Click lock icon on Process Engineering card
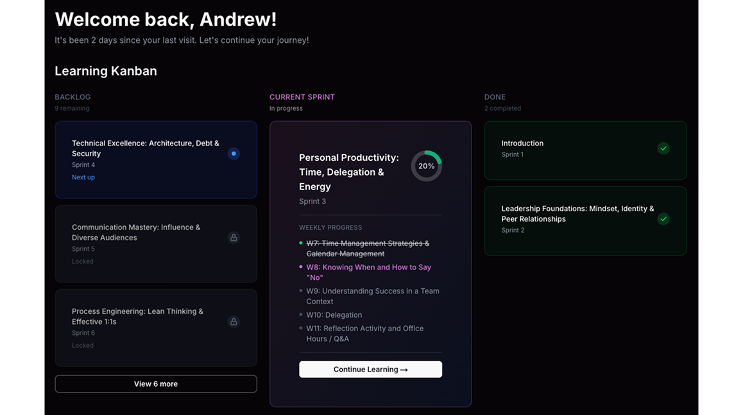 click(234, 321)
